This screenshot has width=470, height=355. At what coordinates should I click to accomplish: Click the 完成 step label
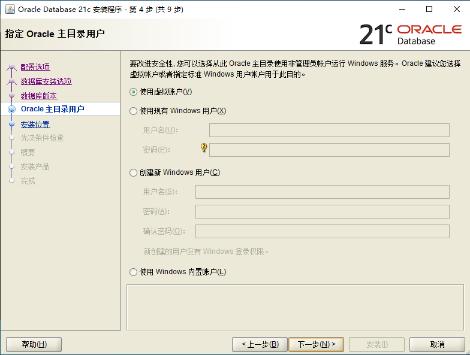click(x=28, y=181)
